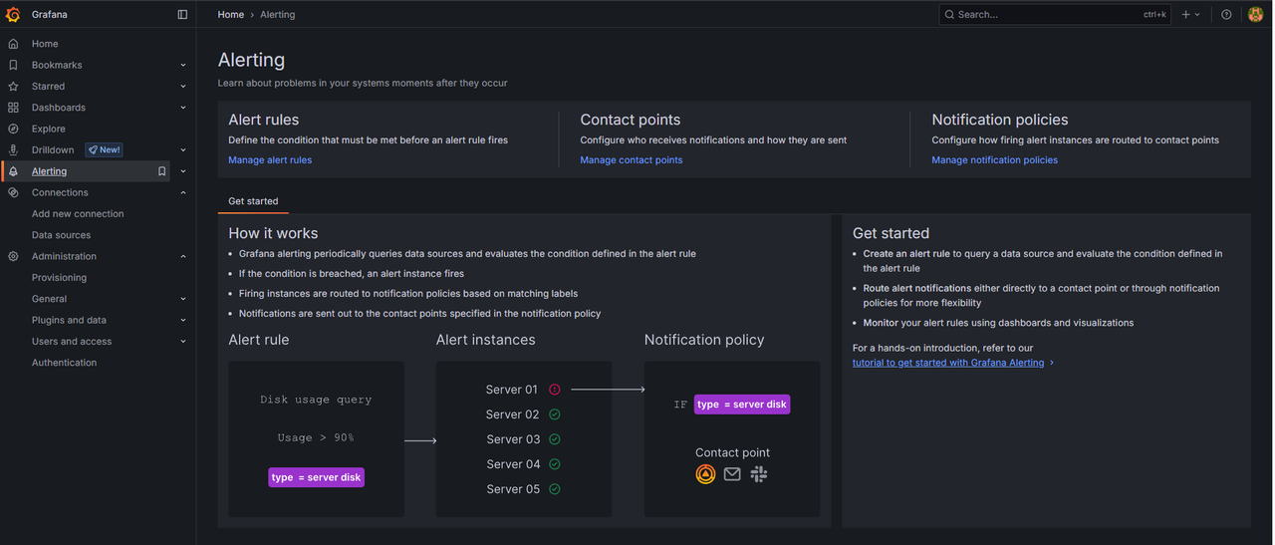Screen dimensions: 1275x545
Task: Click the green check beside Server 04
Action: pyautogui.click(x=555, y=464)
